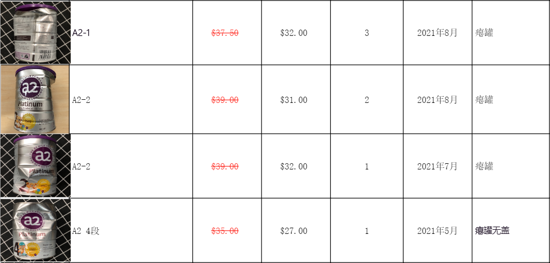Select the 2021年8月 date in the A2-1 row
Screen dimensions: 550x263
coord(437,33)
